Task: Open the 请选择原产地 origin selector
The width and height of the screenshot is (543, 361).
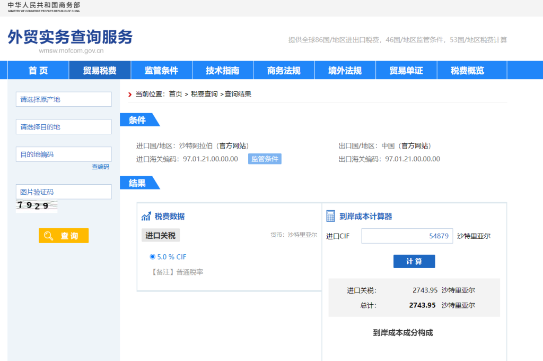Action: [64, 99]
